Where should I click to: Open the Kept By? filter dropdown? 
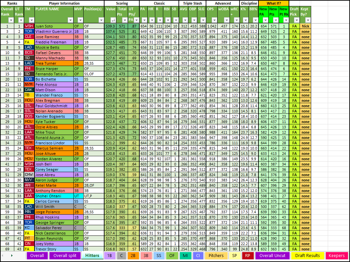[x=308, y=20]
